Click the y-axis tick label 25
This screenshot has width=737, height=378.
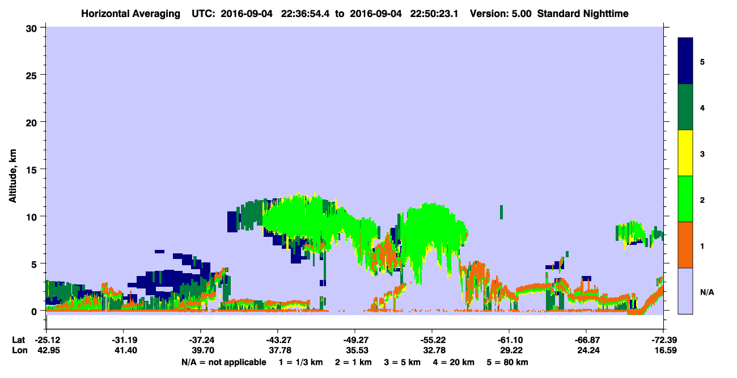[x=33, y=75]
